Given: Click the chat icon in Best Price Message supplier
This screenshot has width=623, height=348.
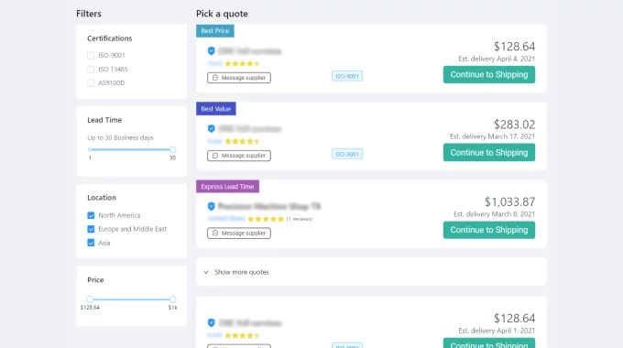Looking at the screenshot, I should (215, 78).
